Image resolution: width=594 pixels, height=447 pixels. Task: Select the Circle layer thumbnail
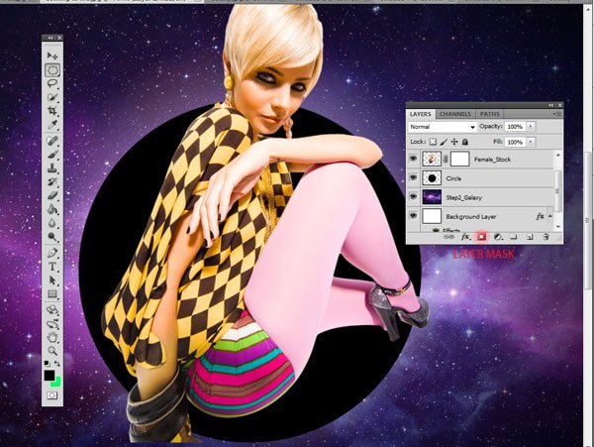[x=432, y=177]
